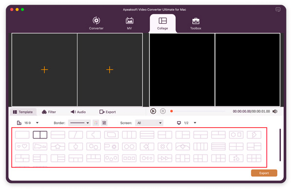Select the single-screen blank template
This screenshot has width=292, height=190.
click(22, 135)
